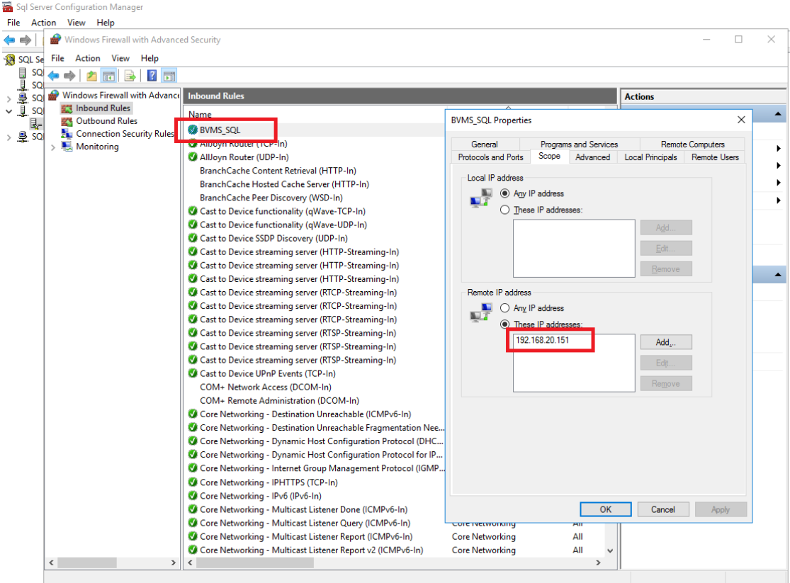Open the Action menu in Windows Firewall
This screenshot has width=790, height=583.
click(x=88, y=58)
